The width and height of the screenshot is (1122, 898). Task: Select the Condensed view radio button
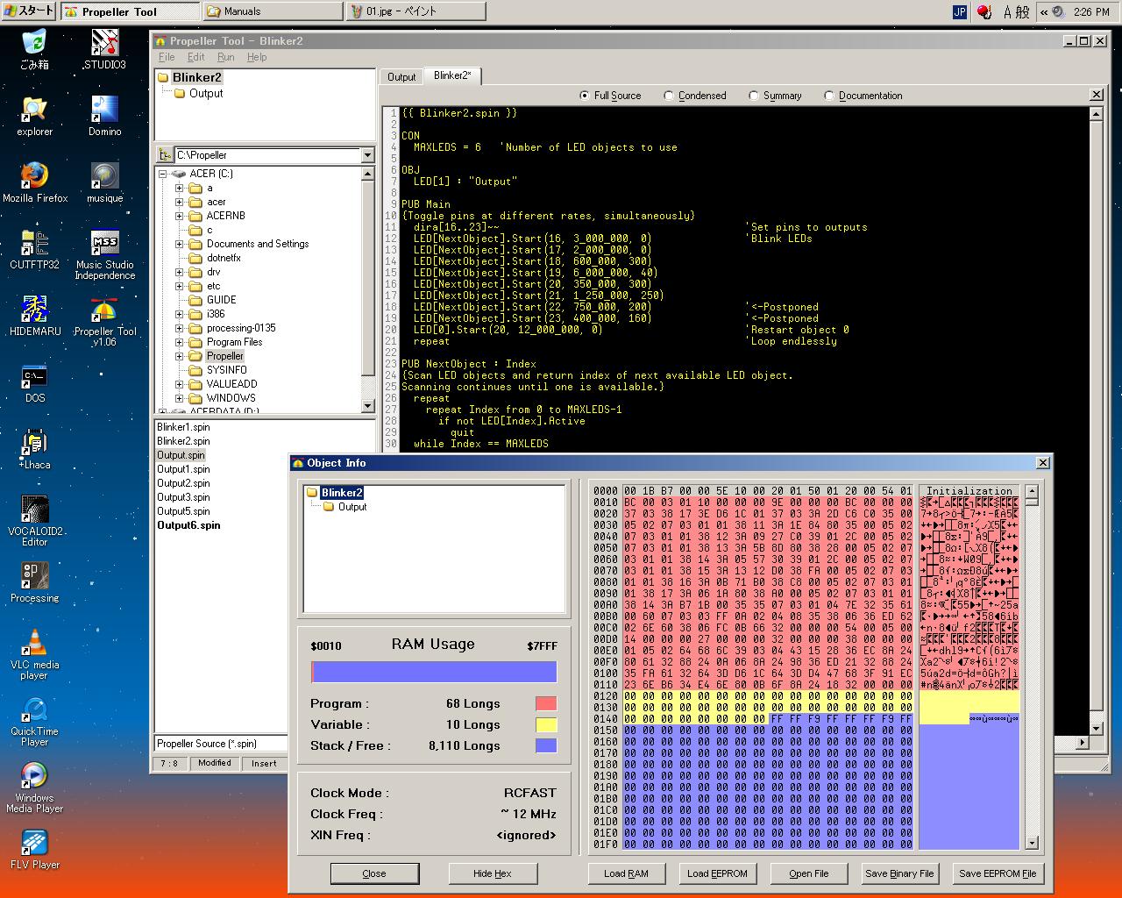pyautogui.click(x=669, y=96)
